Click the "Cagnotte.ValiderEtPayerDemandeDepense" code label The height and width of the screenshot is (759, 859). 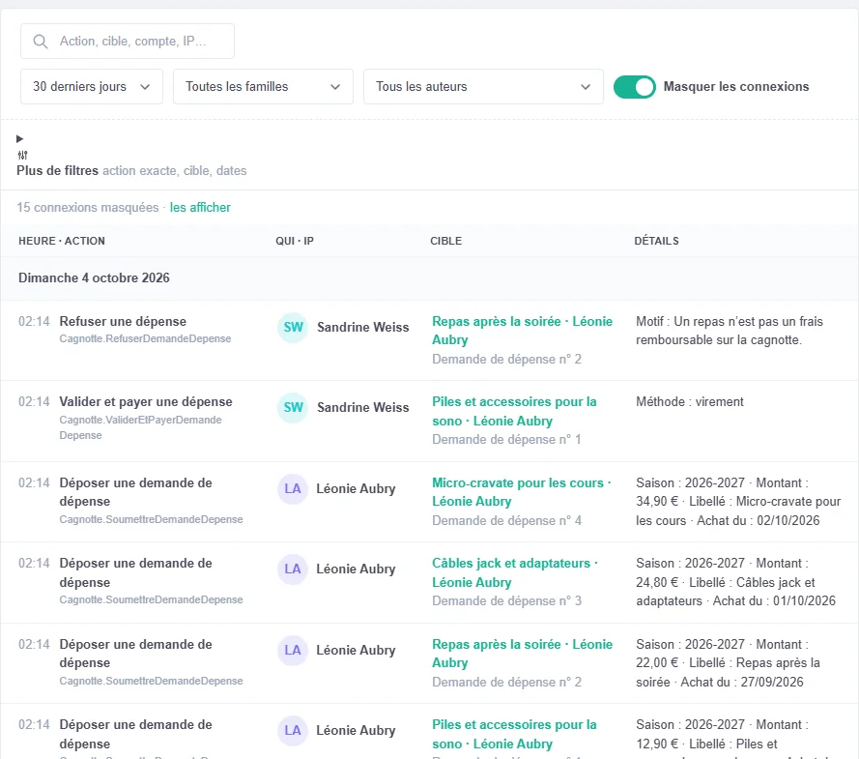click(x=141, y=427)
